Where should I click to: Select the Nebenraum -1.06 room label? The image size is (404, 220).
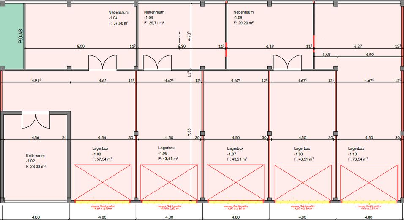point(154,17)
